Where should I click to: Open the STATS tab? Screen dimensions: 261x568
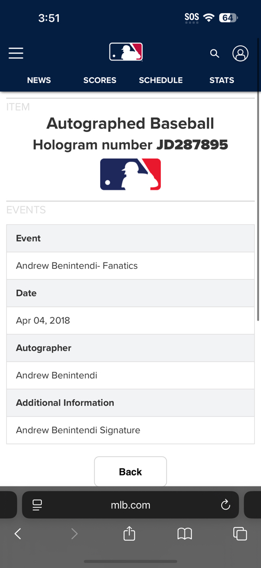(x=222, y=80)
